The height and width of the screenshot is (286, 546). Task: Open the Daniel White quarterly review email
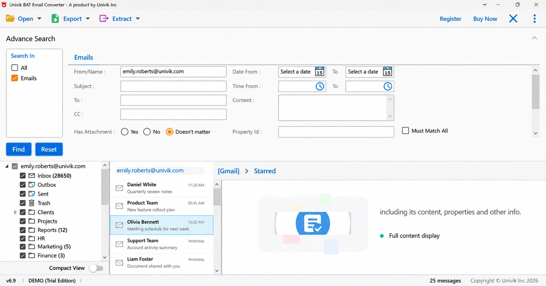coord(162,188)
